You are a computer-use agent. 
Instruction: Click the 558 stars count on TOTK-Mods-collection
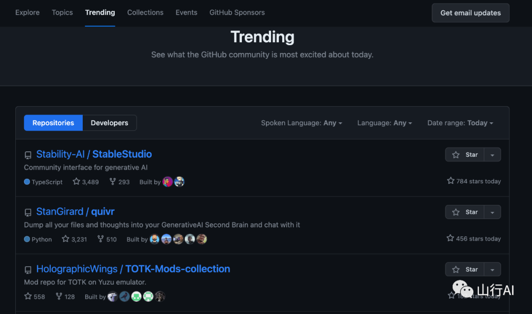(34, 297)
